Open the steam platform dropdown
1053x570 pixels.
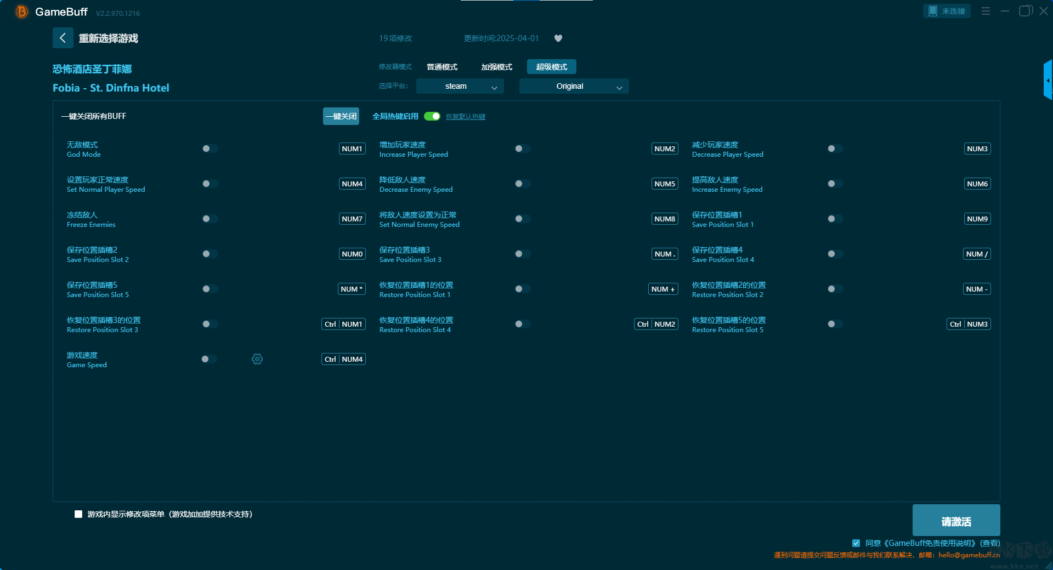[x=460, y=86]
